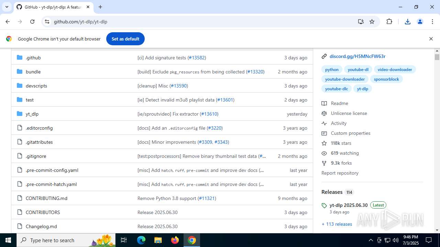Click the tag icon beside yt-dlp 2025.06.30
The width and height of the screenshot is (440, 247).
point(324,205)
